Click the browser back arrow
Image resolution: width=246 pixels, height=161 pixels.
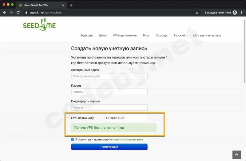5,13
